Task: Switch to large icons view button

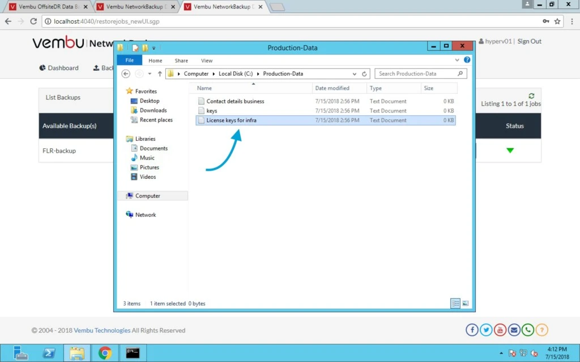Action: click(466, 303)
